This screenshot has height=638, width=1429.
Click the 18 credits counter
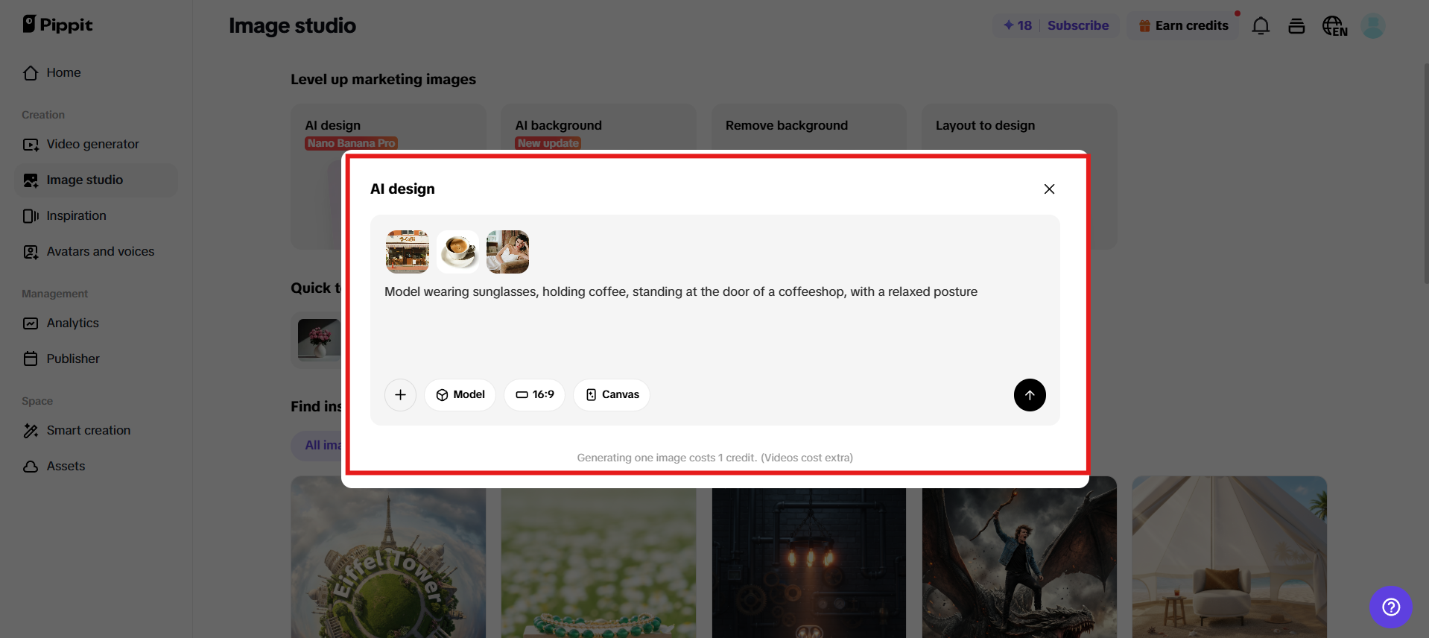1017,25
